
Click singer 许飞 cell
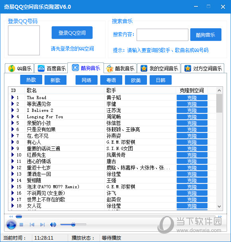112,193
